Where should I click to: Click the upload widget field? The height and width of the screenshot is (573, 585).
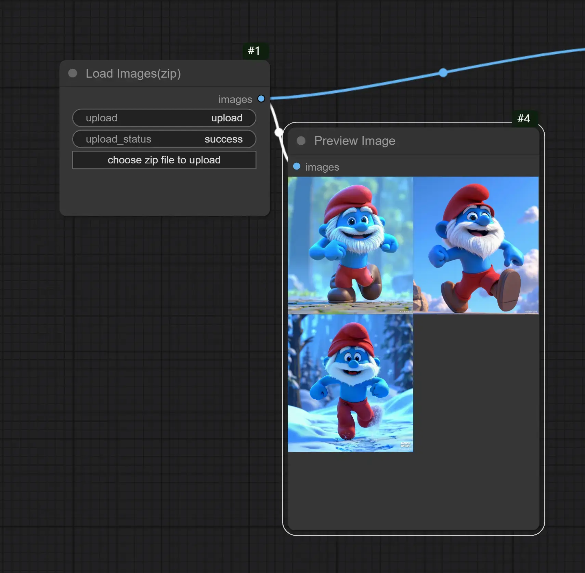coord(164,118)
